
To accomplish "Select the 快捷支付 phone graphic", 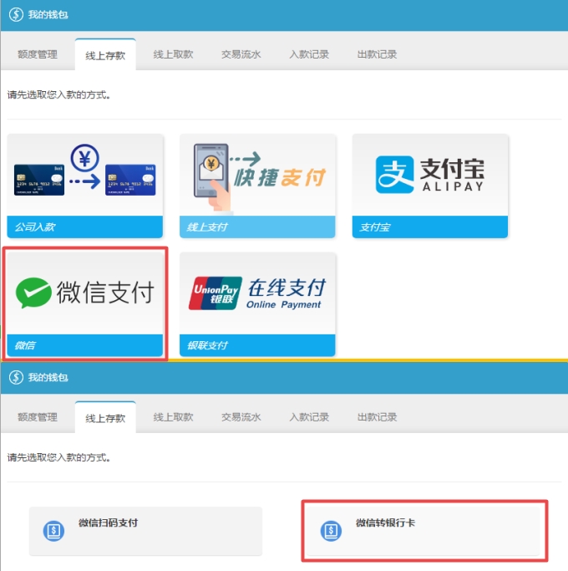I will point(257,174).
